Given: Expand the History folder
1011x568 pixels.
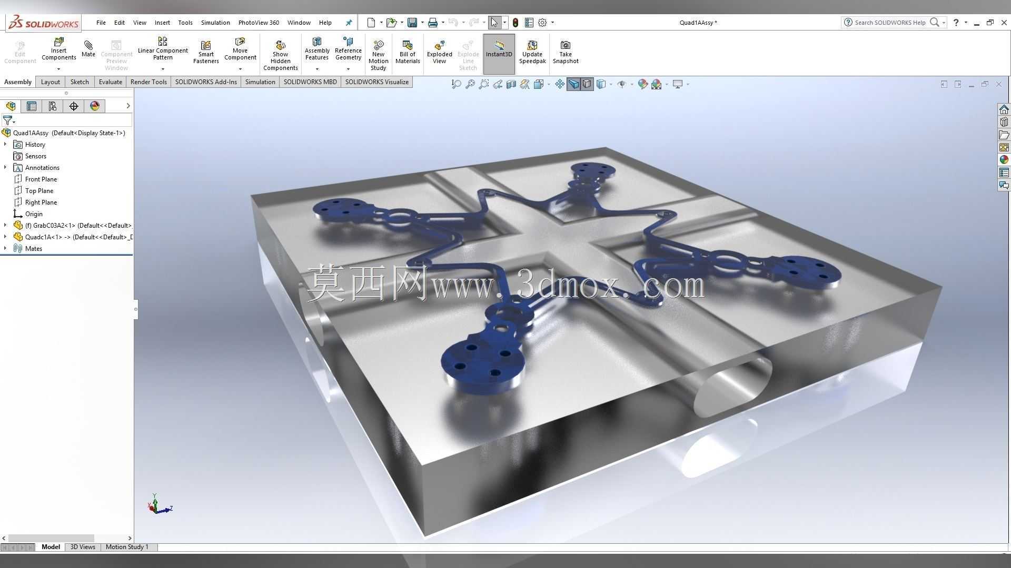Looking at the screenshot, I should point(5,144).
